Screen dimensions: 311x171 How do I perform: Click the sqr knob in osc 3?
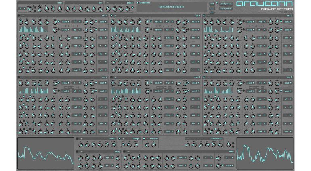click(x=225, y=22)
